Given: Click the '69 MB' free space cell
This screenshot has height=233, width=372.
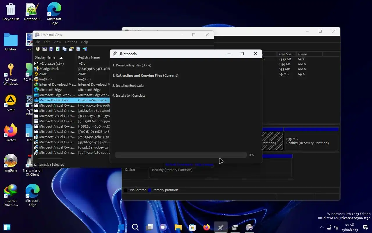Looking at the screenshot, I should click(284, 74).
